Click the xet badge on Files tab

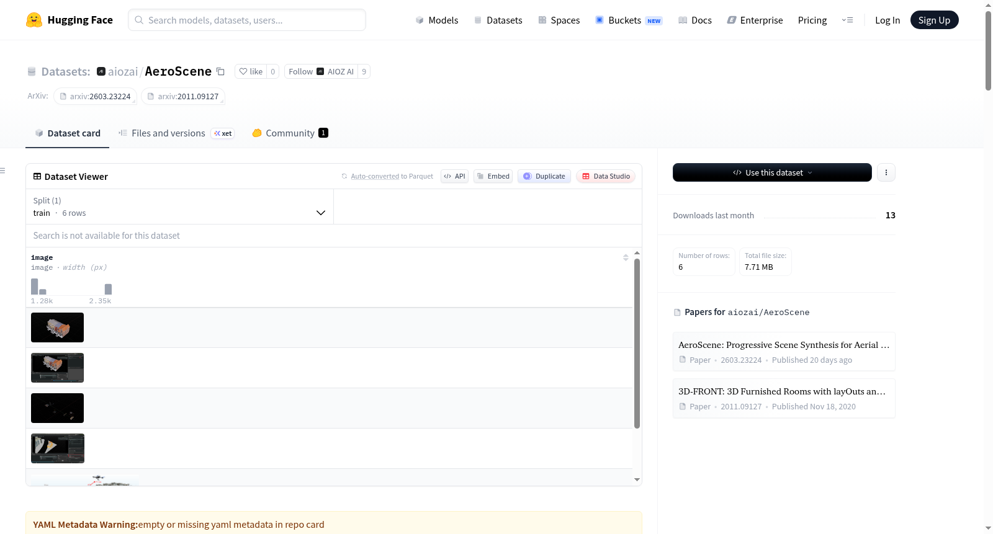pos(223,133)
